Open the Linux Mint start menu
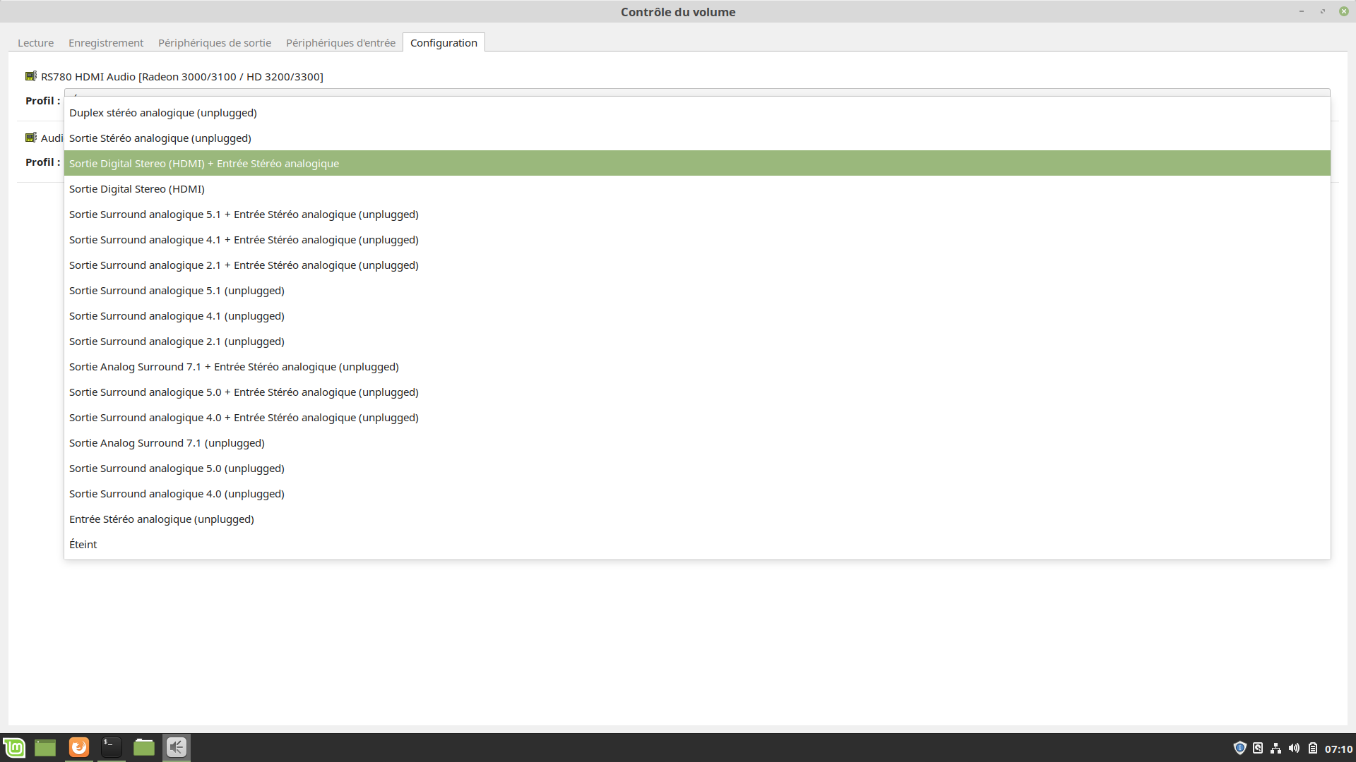This screenshot has height=762, width=1356. pyautogui.click(x=14, y=747)
